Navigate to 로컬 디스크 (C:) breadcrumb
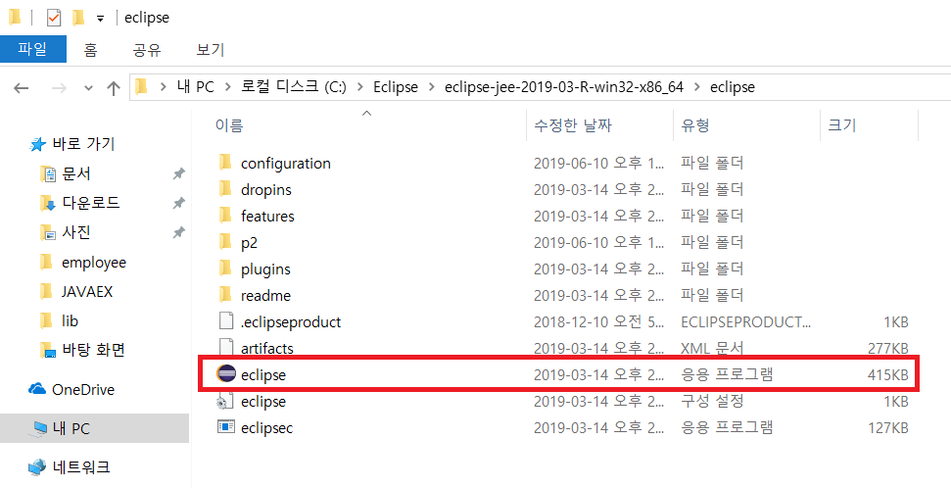Image resolution: width=951 pixels, height=488 pixels. click(292, 87)
